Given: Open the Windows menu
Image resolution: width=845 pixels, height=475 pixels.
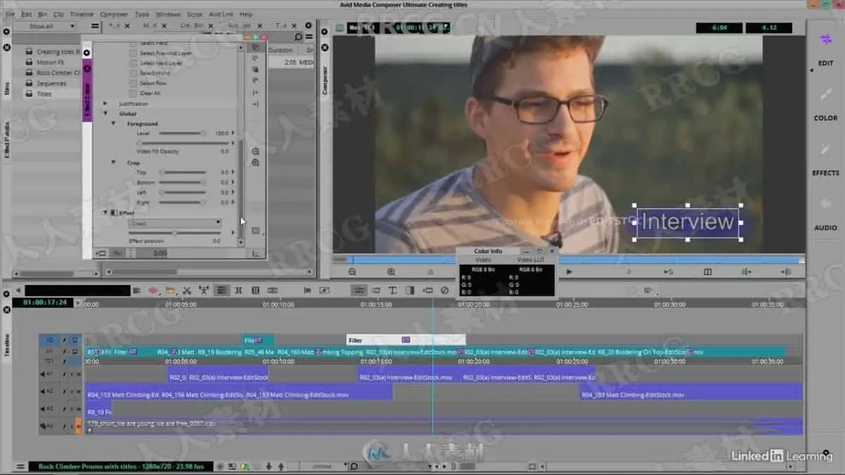Looking at the screenshot, I should (168, 14).
